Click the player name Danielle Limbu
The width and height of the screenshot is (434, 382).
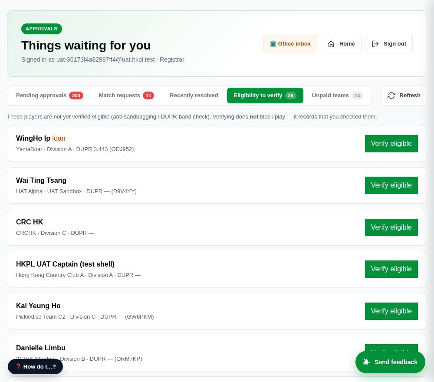[x=41, y=348]
